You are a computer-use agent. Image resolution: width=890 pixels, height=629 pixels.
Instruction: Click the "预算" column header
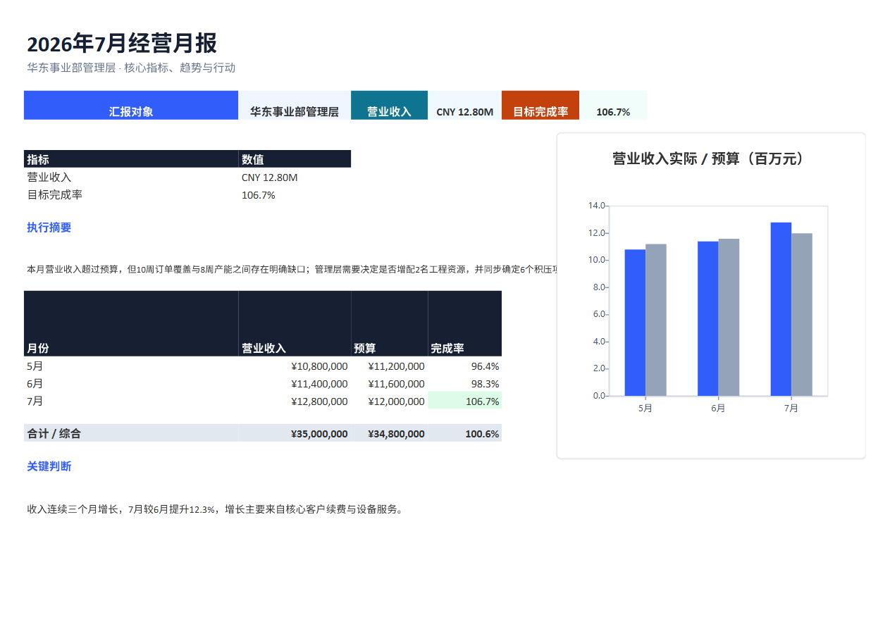point(389,323)
